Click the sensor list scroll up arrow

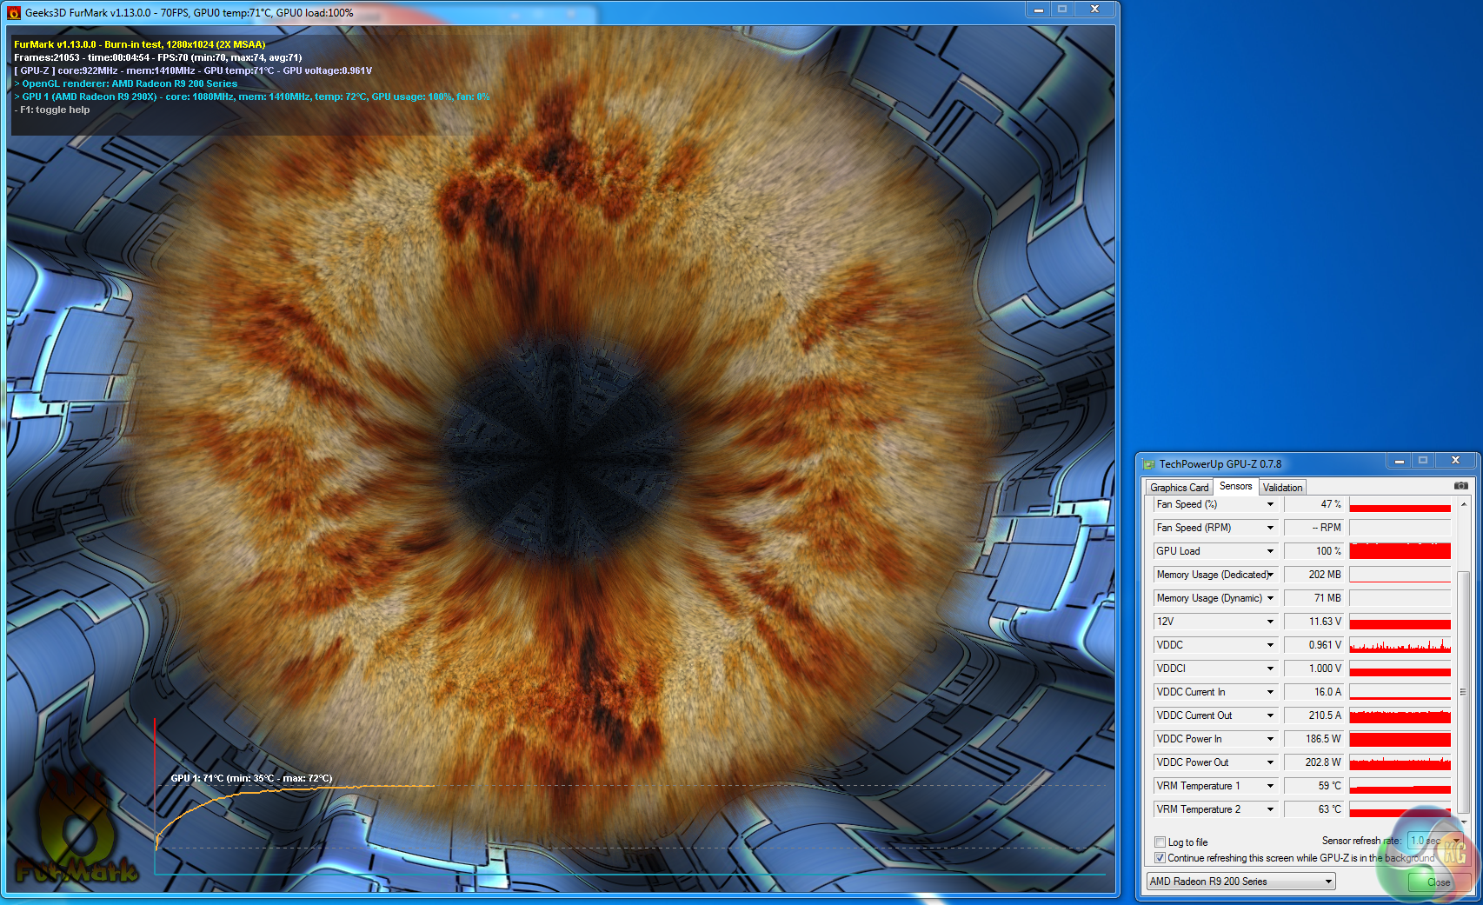point(1464,504)
